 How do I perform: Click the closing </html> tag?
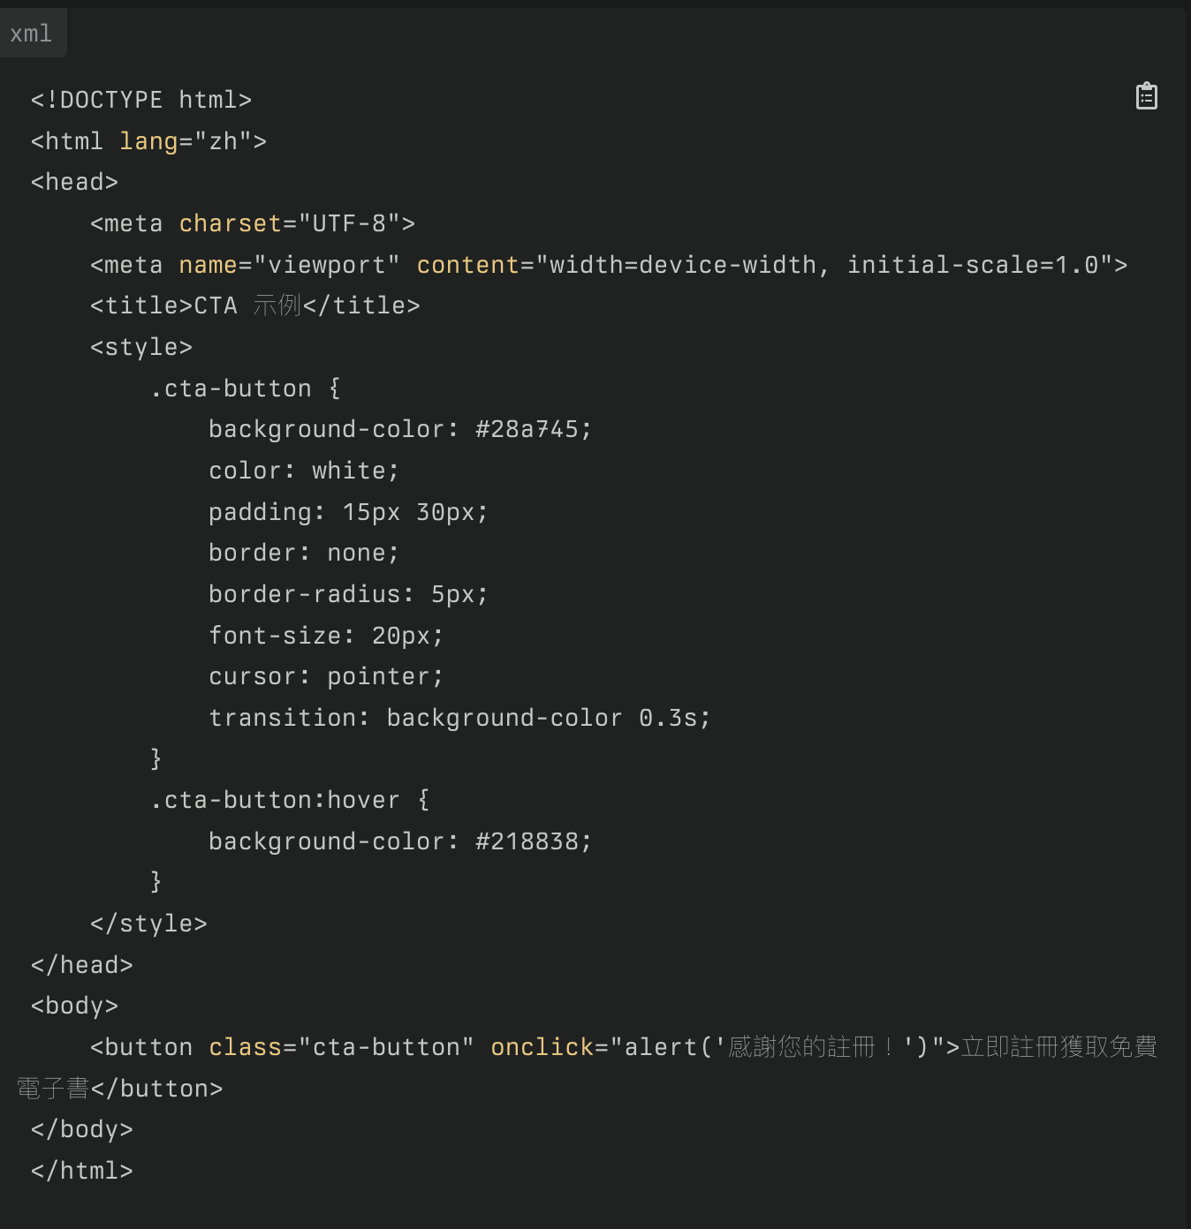[81, 1171]
